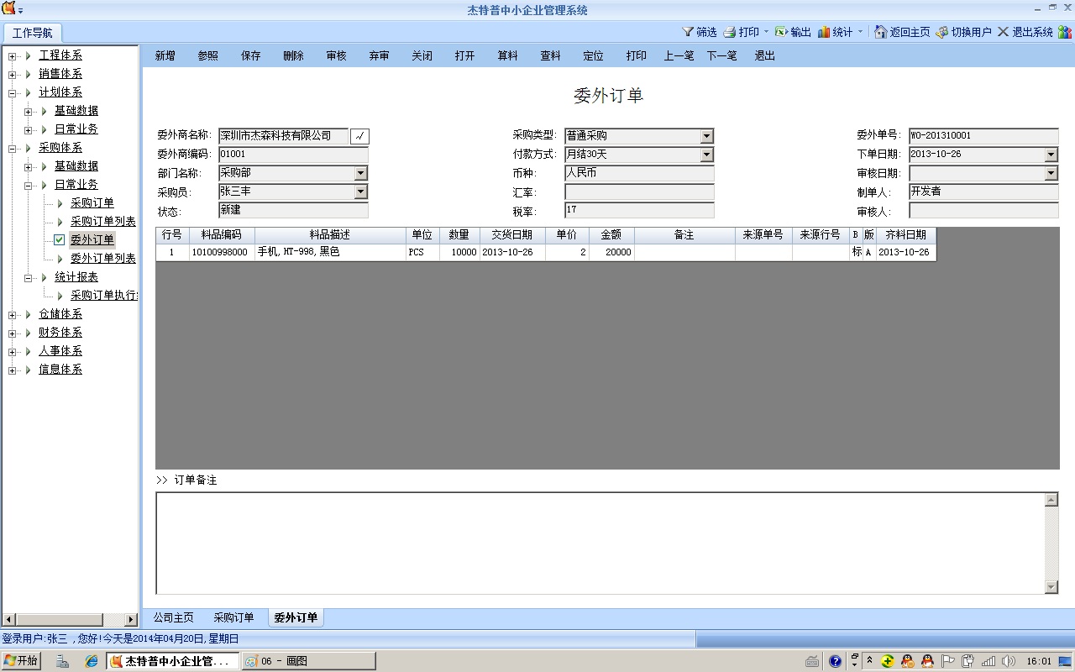Click inside the 订单备注 text area
The width and height of the screenshot is (1075, 672).
[x=600, y=543]
